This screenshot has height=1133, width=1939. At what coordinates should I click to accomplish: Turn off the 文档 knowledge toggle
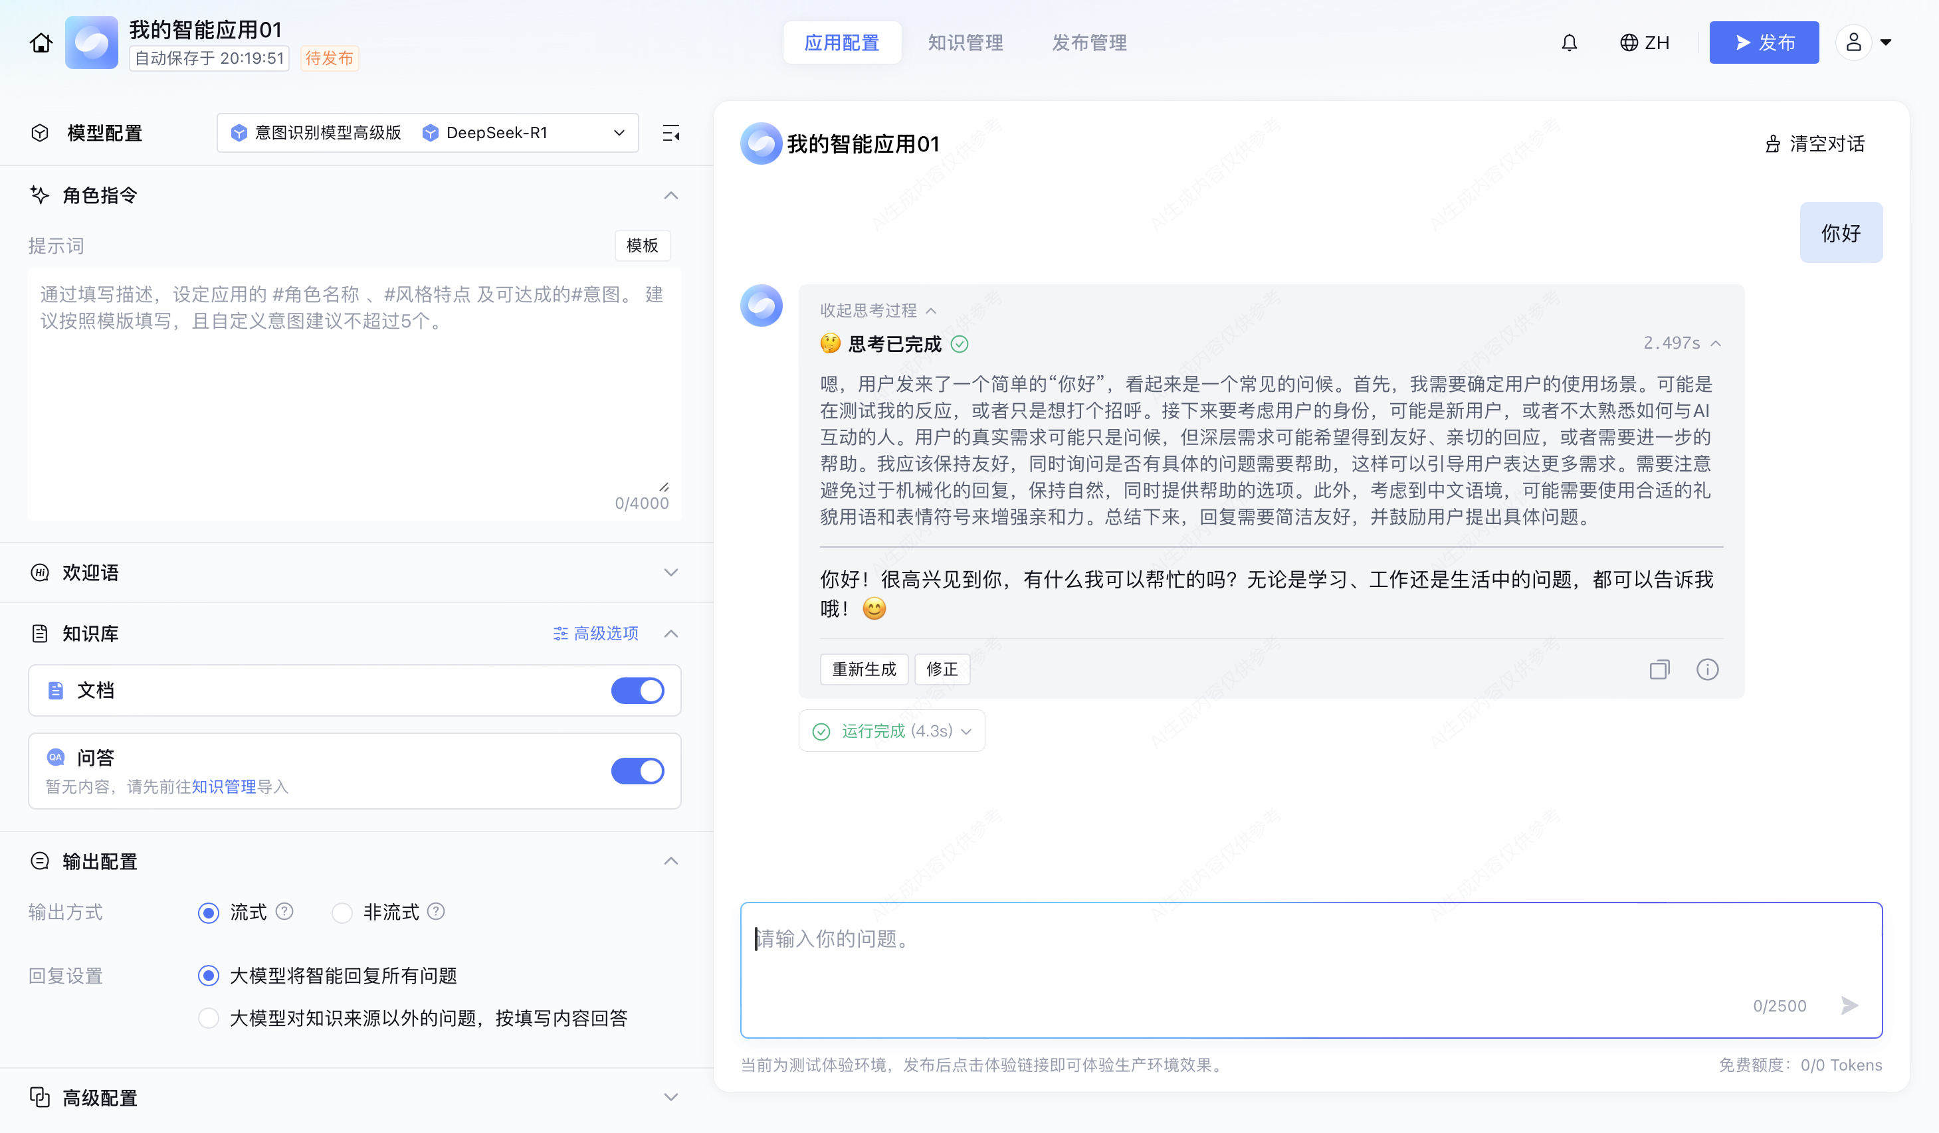click(x=637, y=691)
